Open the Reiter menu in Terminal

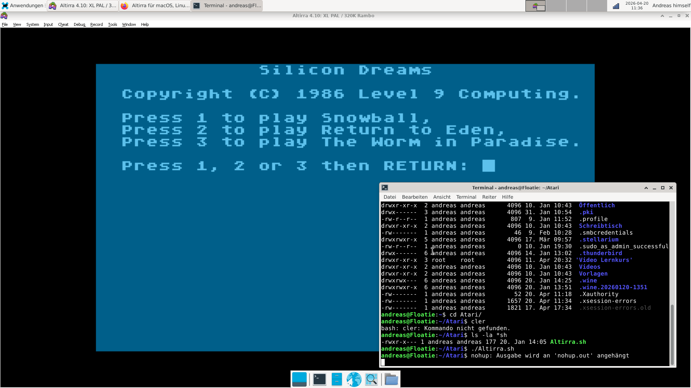coord(489,197)
